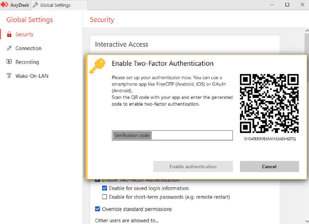
Task: Enable for short-term passwords checkbox
Action: tap(105, 197)
